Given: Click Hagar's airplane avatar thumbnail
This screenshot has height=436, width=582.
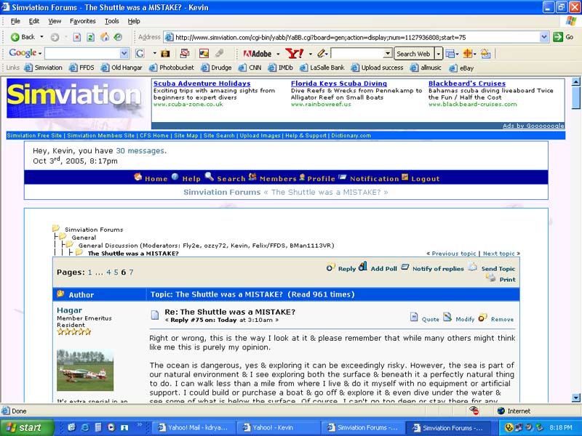Looking at the screenshot, I should pyautogui.click(x=85, y=369).
